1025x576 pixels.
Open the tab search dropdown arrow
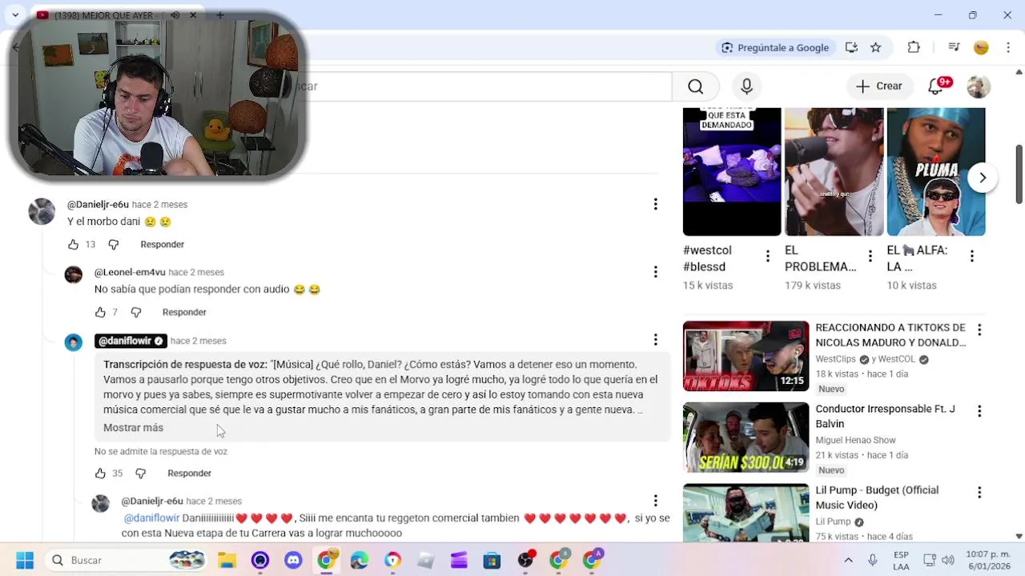(14, 15)
